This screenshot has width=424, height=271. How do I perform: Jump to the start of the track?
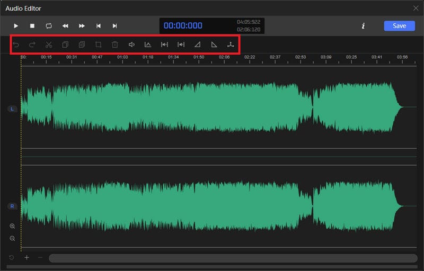pos(99,26)
